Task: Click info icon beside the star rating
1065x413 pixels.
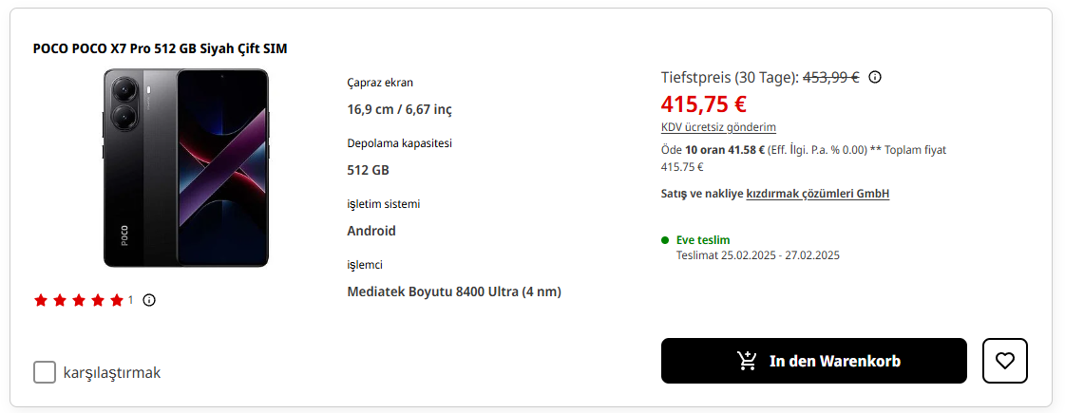Action: click(x=149, y=300)
